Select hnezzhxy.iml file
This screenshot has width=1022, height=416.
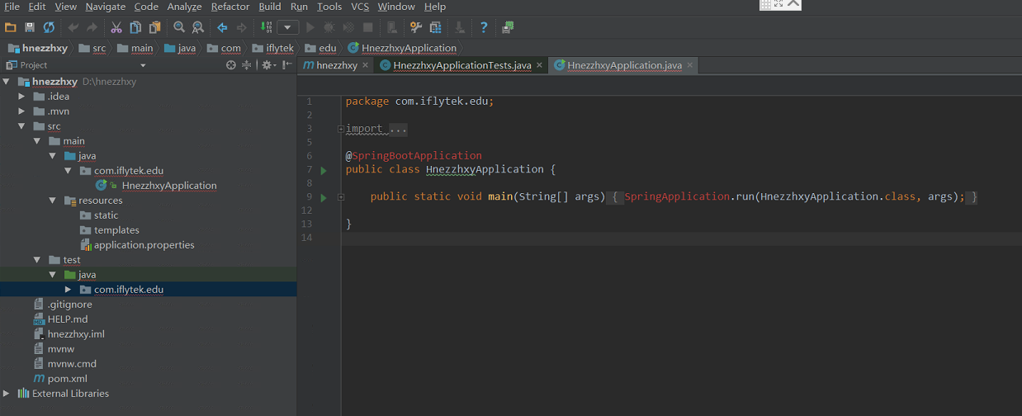(76, 334)
